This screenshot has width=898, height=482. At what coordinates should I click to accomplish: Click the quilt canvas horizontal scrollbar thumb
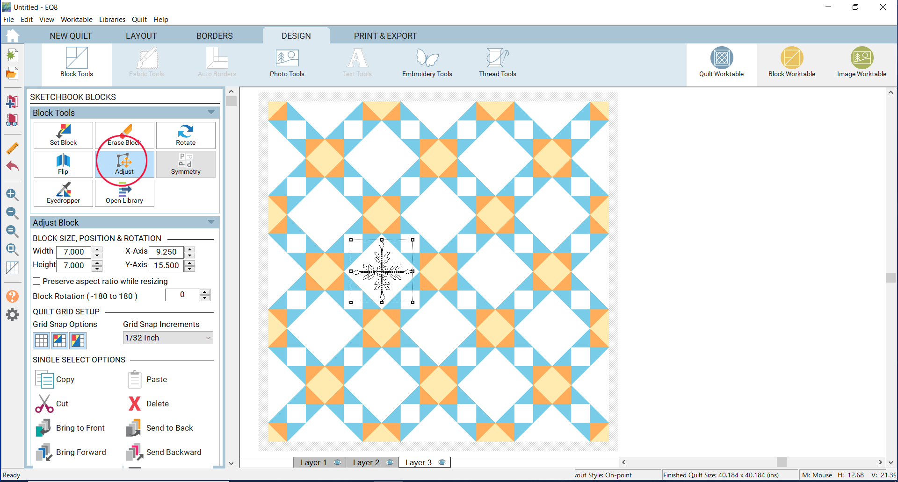pos(782,462)
